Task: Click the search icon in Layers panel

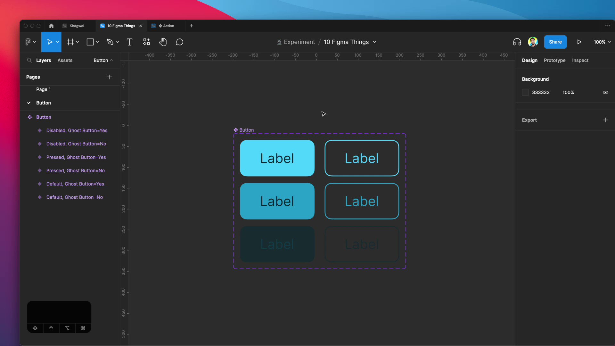Action: 29,60
